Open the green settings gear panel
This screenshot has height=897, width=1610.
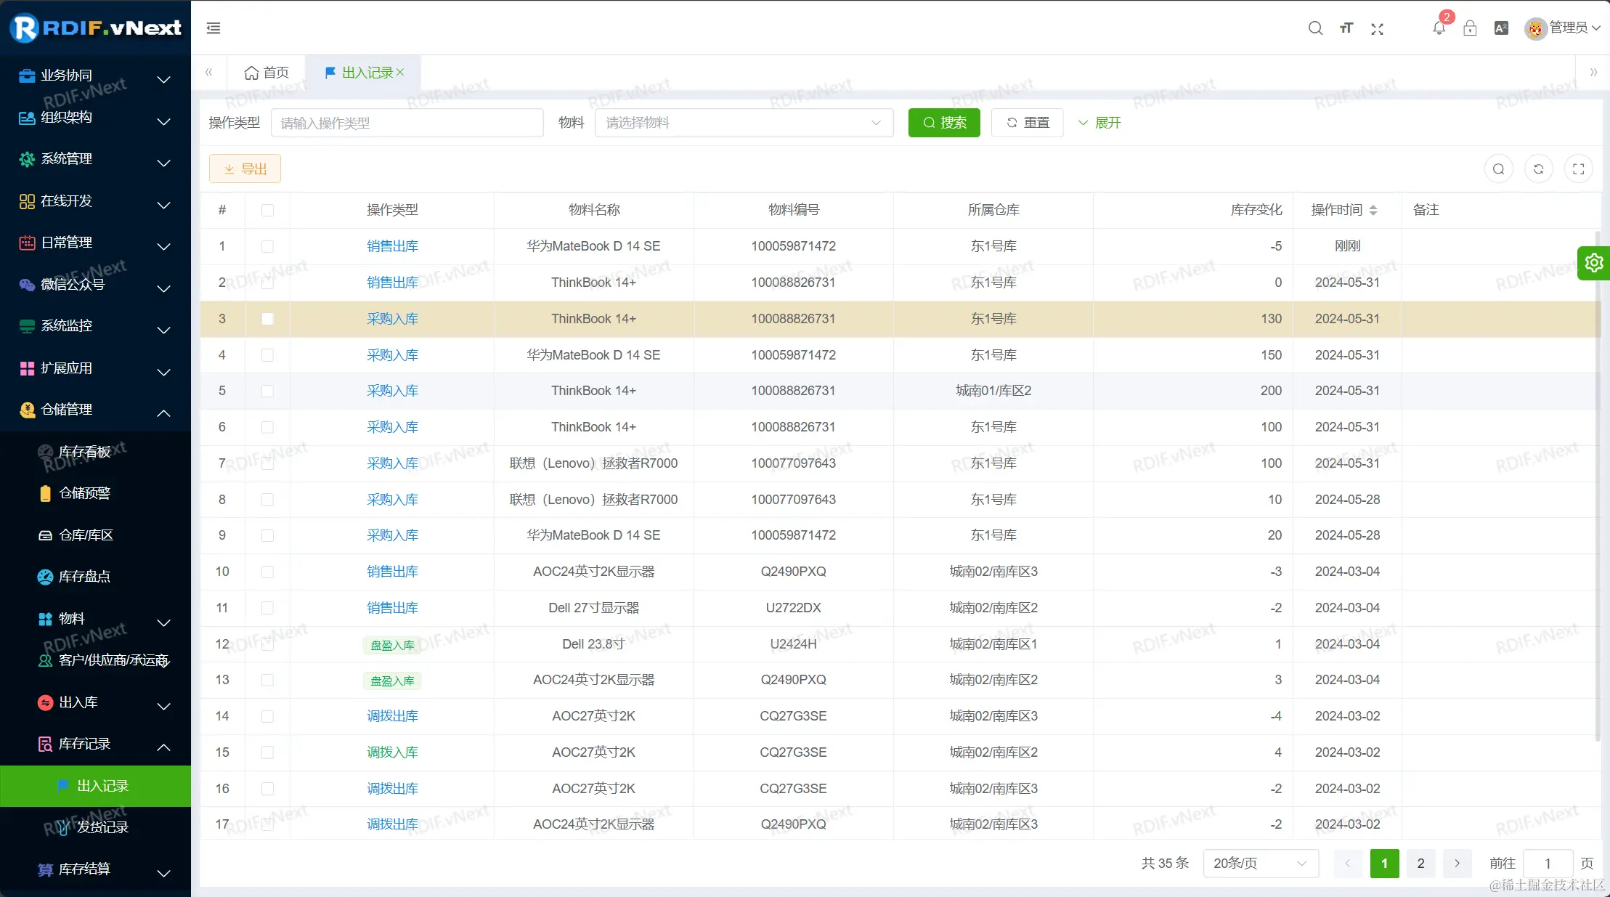pos(1594,263)
